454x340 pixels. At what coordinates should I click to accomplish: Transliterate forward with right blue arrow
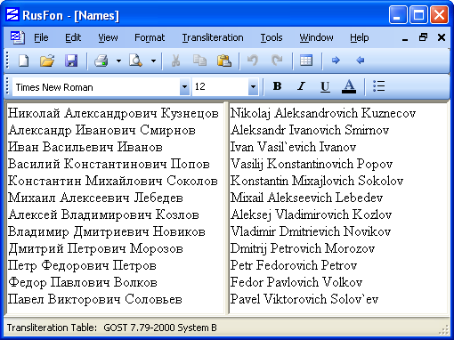(x=336, y=61)
